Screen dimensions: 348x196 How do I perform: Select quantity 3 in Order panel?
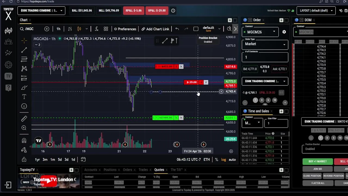pos(262,100)
